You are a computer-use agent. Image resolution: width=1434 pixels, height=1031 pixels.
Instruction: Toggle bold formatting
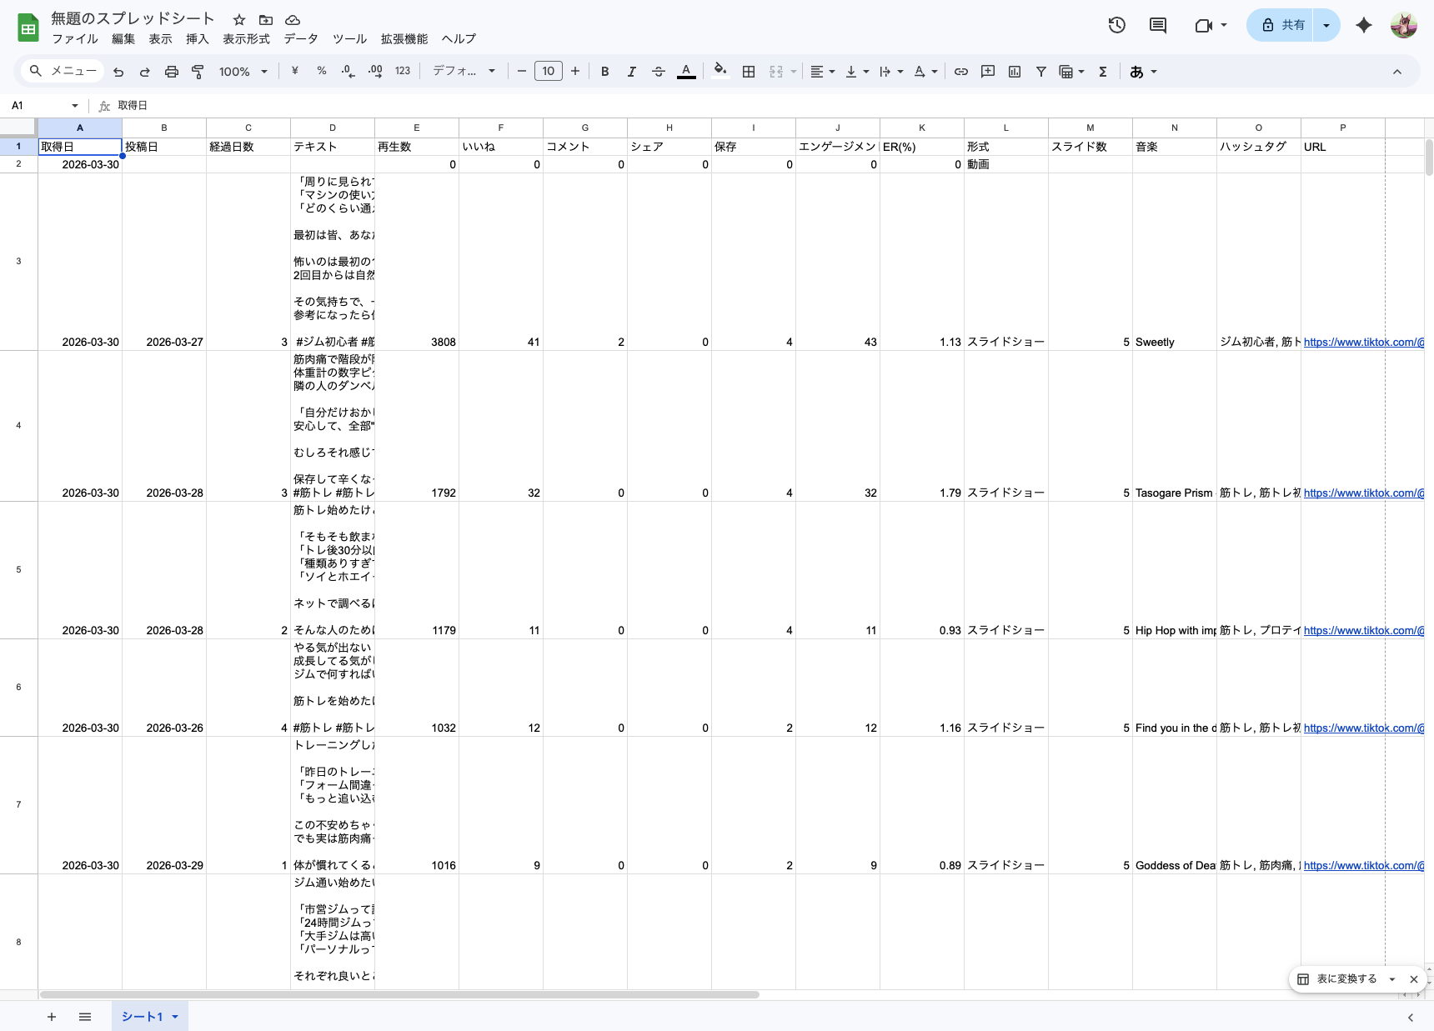[605, 72]
